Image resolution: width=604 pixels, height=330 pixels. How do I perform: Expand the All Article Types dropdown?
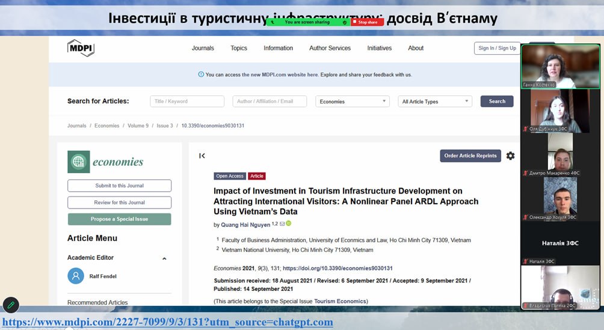click(435, 102)
